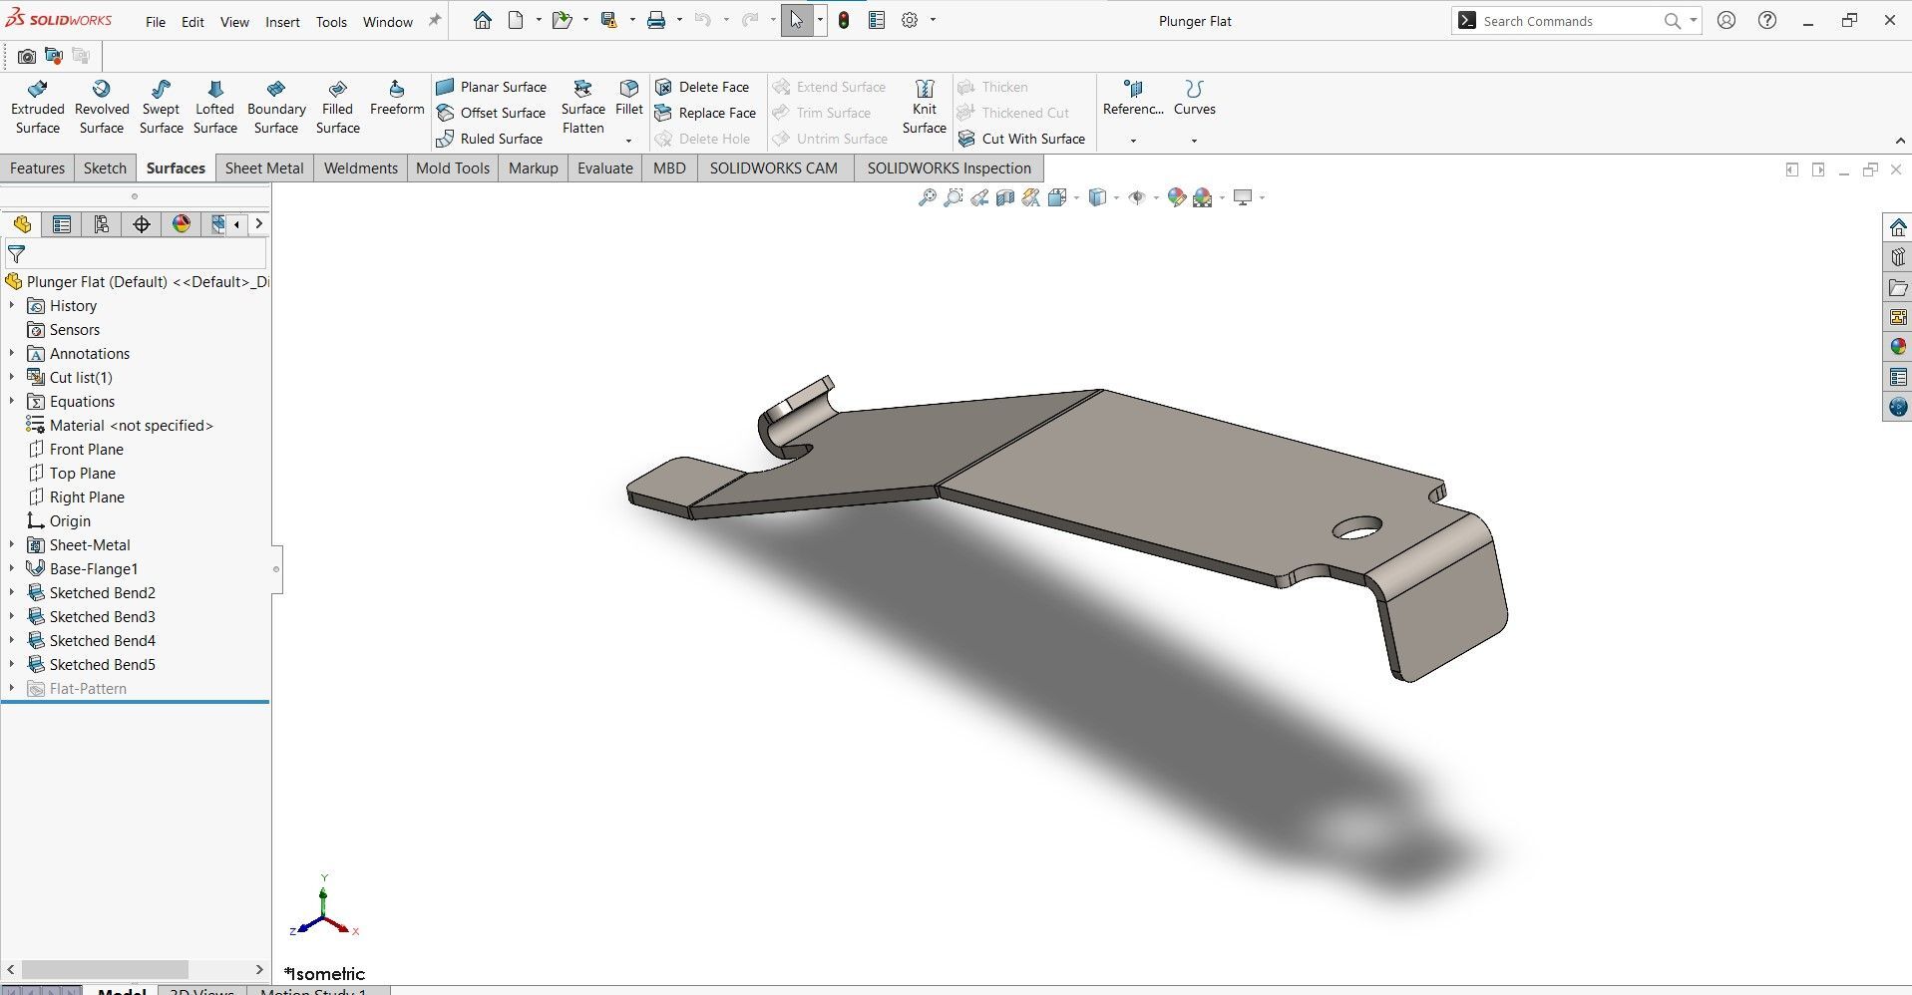Select the Swept Surface tool

[161, 108]
